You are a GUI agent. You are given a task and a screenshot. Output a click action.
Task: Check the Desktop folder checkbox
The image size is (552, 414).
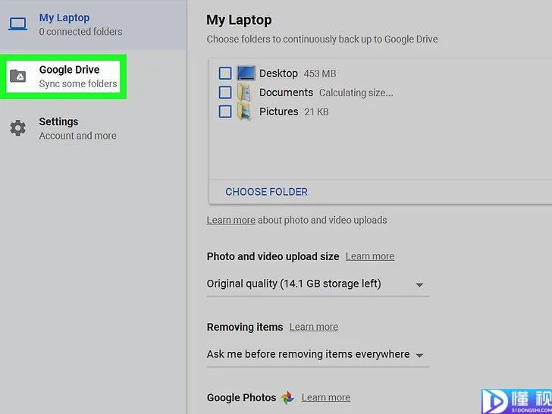pyautogui.click(x=225, y=74)
